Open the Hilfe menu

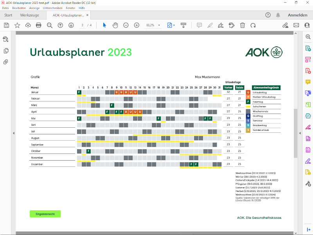(x=82, y=8)
